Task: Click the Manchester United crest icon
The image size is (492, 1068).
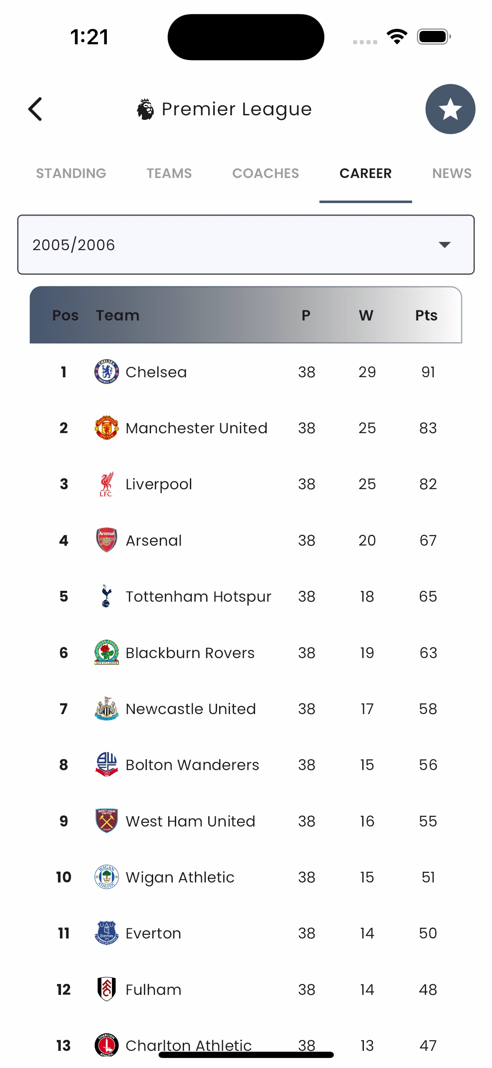Action: click(106, 428)
